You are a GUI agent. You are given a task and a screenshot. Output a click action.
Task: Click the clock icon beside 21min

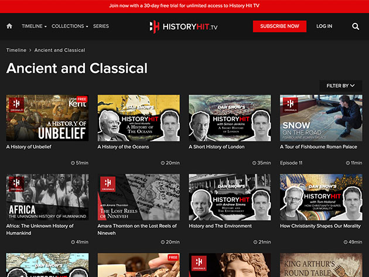tap(255, 242)
